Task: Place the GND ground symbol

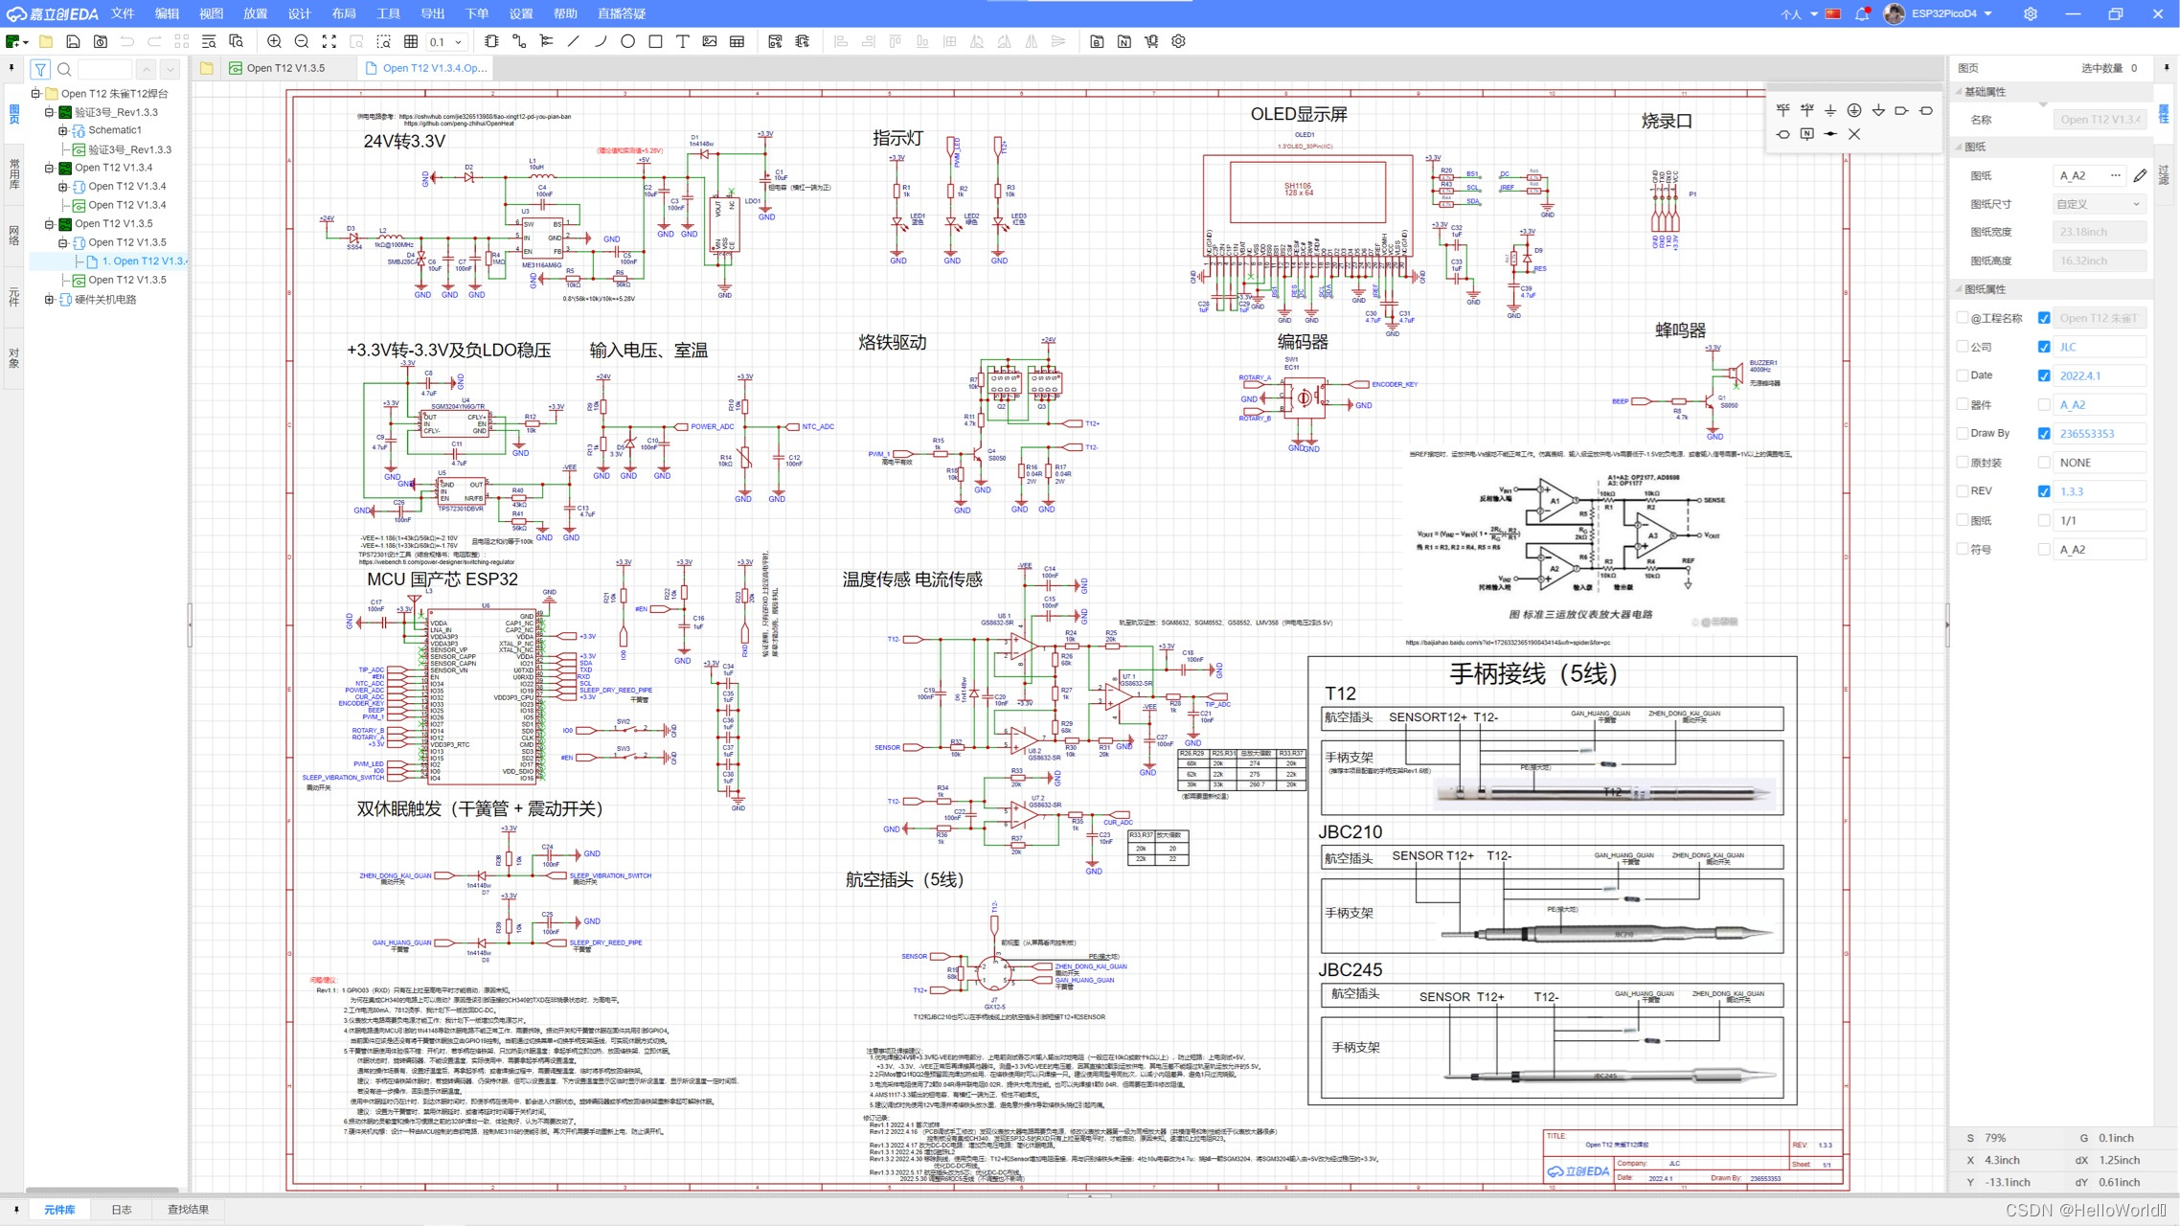Action: coord(1830,110)
